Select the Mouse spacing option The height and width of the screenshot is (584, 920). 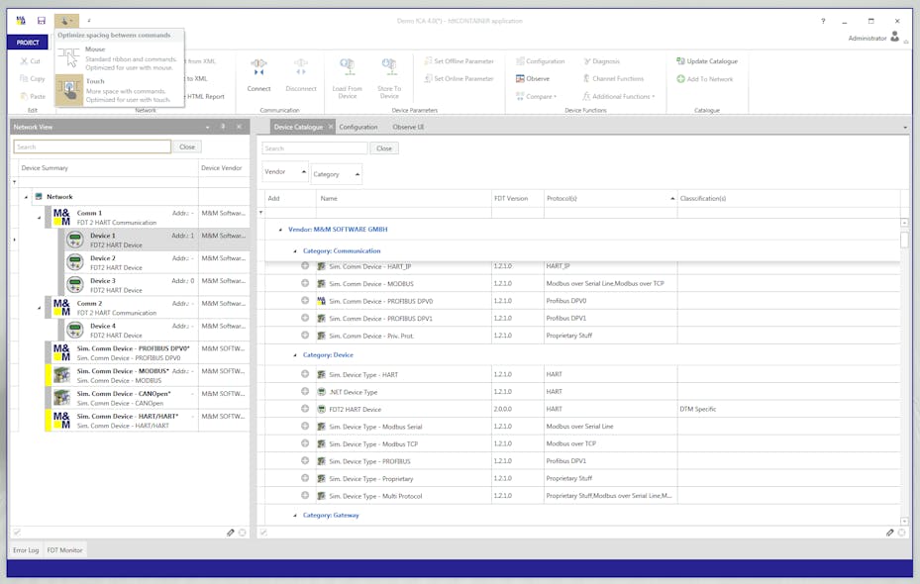click(x=120, y=58)
